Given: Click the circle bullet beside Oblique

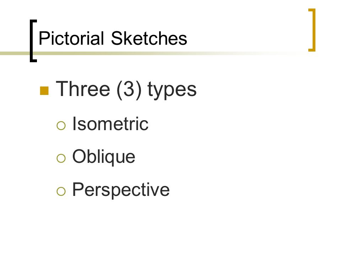Looking at the screenshot, I should click(x=61, y=158).
